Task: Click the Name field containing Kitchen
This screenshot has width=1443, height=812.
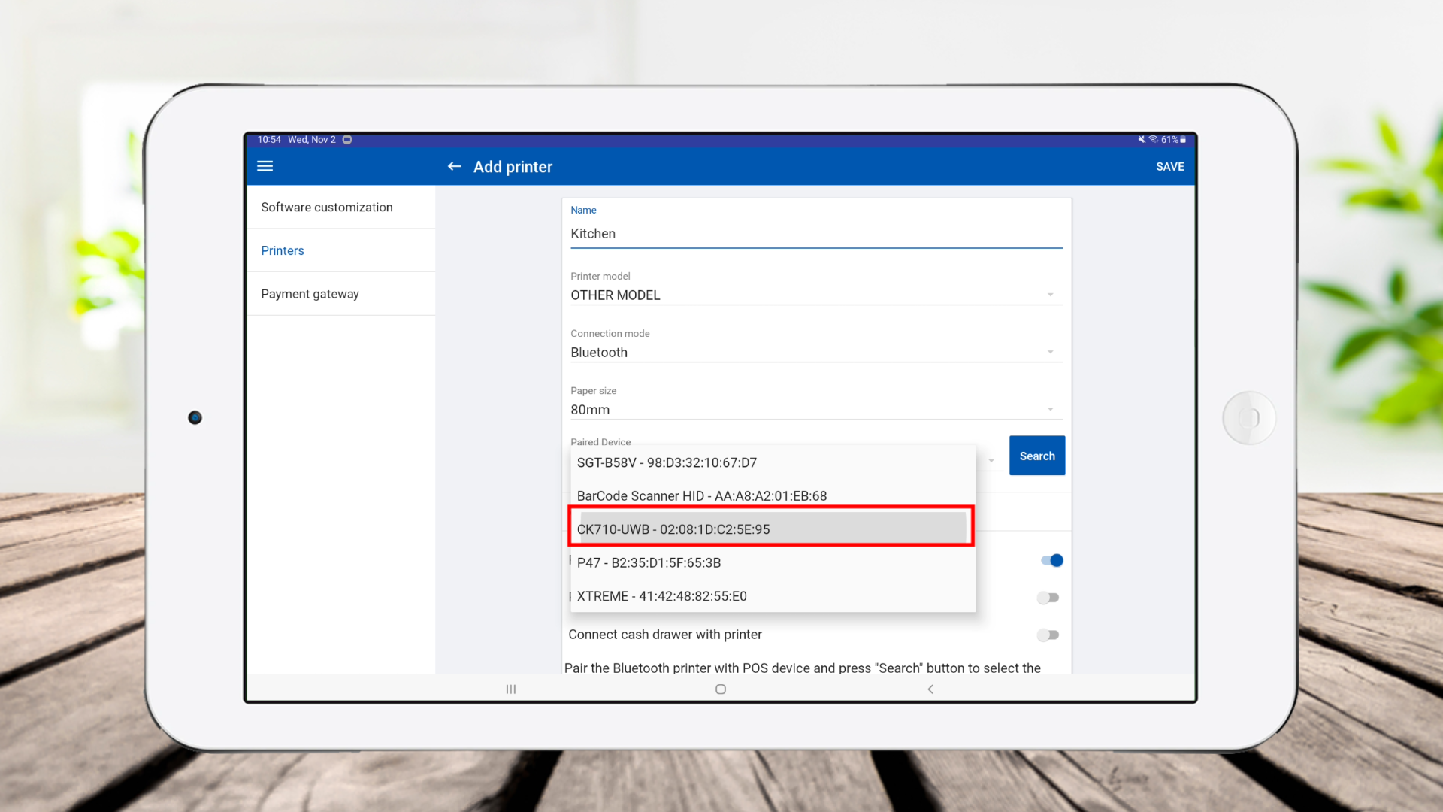Action: [815, 234]
